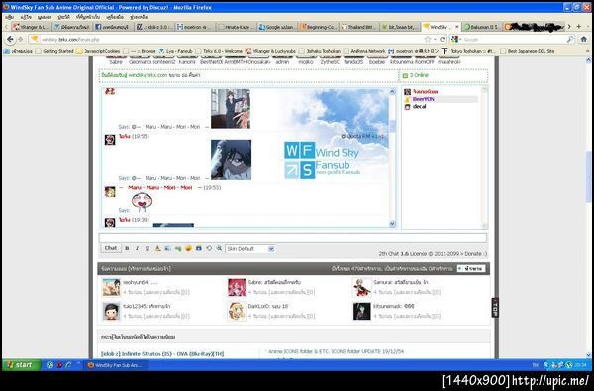Click the chat box scroll-up arrow
Viewport: 594px width, 391px height.
pos(392,92)
